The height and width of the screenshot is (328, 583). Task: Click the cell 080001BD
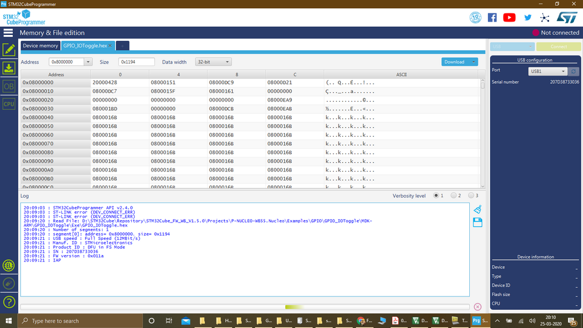click(120, 109)
